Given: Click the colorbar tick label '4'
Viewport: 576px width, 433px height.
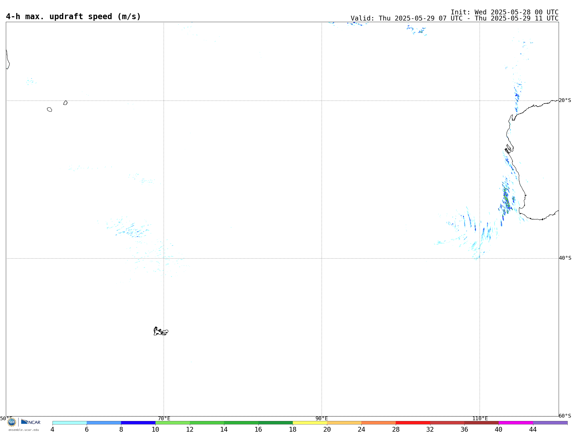Looking at the screenshot, I should click(x=53, y=430).
